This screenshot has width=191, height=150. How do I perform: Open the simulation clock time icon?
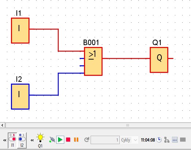159,140
